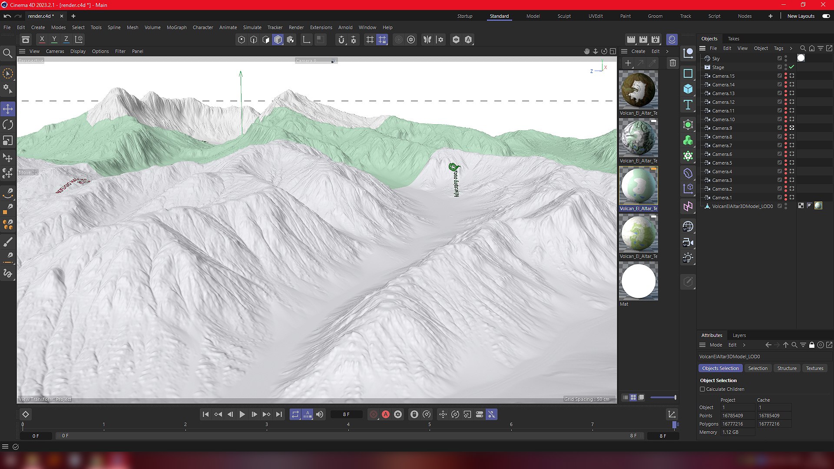Select VolcanElAltar3DModel_LOD0 object
This screenshot has width=834, height=469.
coord(743,206)
